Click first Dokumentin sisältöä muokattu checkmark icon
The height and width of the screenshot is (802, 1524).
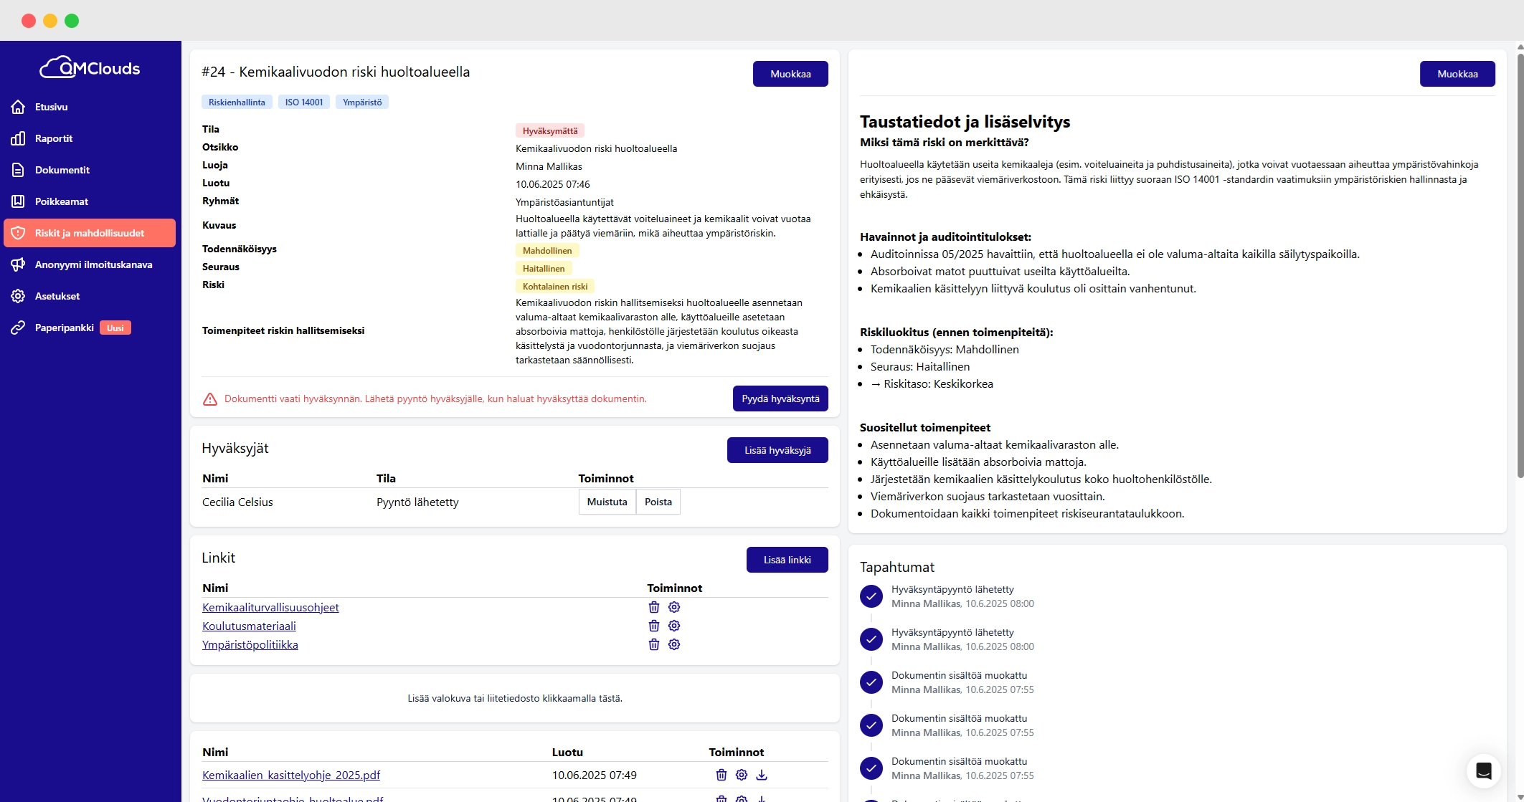point(871,682)
